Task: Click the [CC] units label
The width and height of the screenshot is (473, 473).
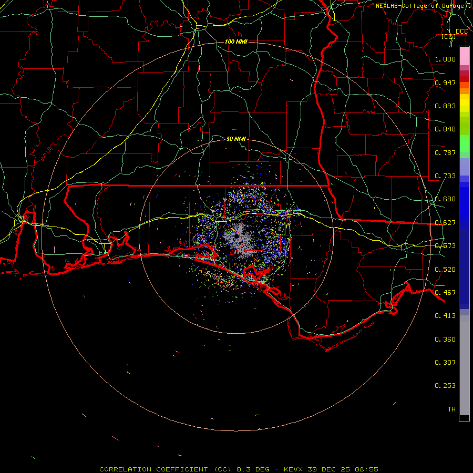Action: tap(449, 37)
